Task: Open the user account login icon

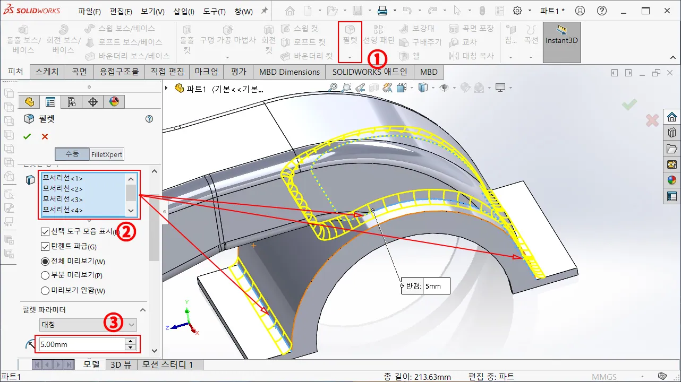Action: 580,11
